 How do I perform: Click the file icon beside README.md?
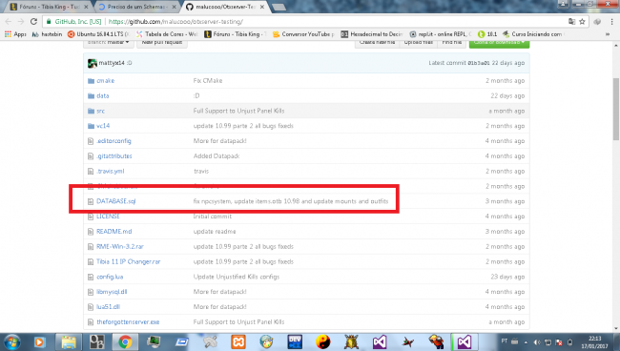click(91, 231)
